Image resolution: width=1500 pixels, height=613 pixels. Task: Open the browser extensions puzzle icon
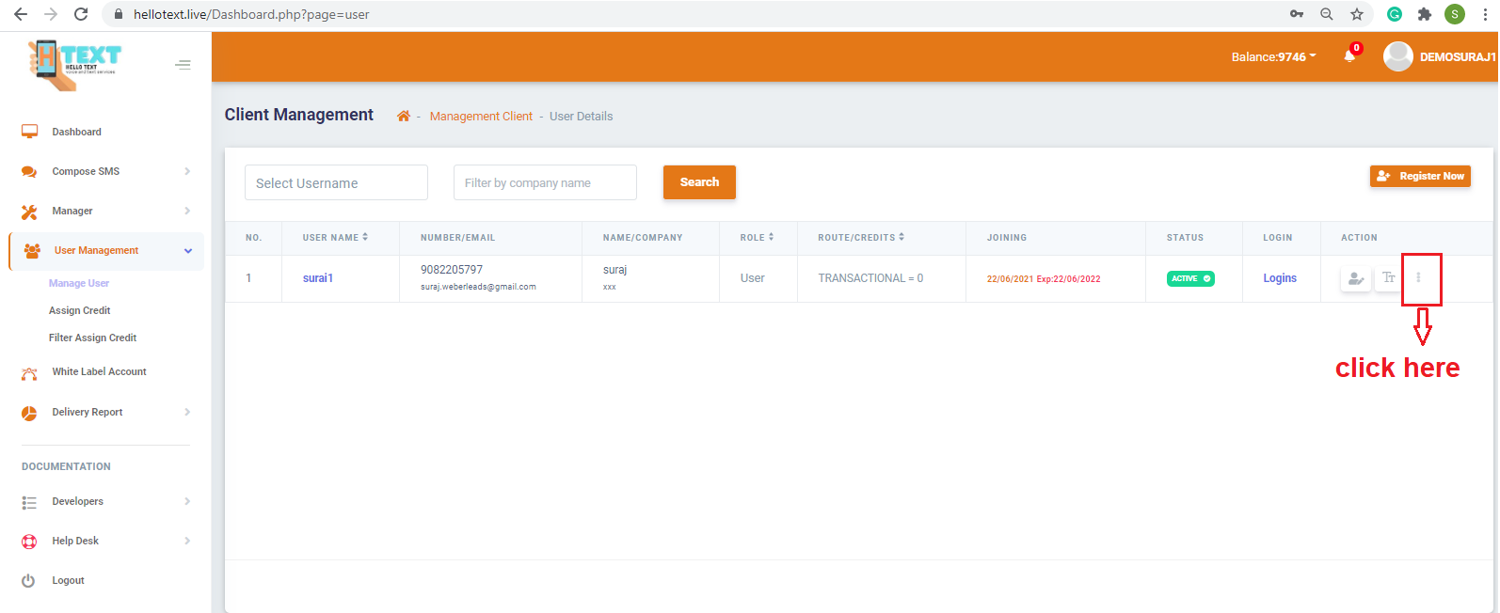pyautogui.click(x=1424, y=14)
